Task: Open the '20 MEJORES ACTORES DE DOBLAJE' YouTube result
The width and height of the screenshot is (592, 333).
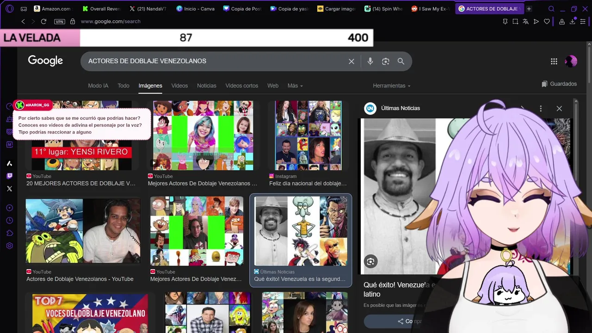Action: pyautogui.click(x=81, y=183)
